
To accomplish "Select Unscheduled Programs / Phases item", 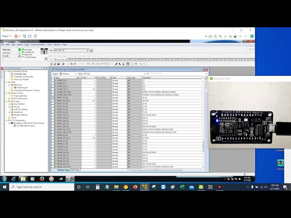I will 27,90.
